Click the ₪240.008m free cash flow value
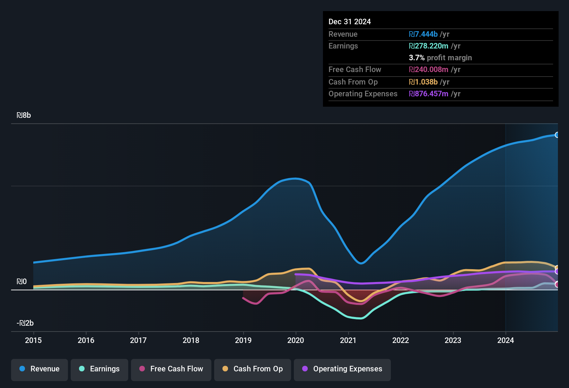Image resolution: width=569 pixels, height=388 pixels. 429,70
